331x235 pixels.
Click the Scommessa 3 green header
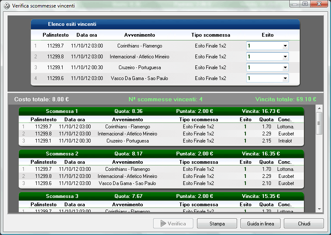tap(161, 196)
